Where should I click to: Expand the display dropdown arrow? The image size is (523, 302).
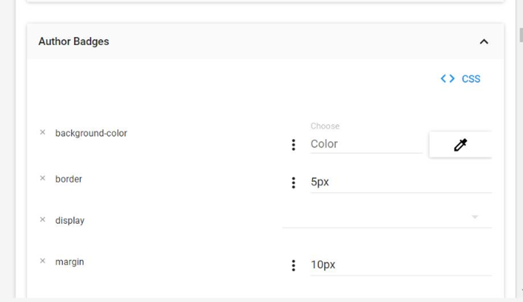click(x=474, y=217)
